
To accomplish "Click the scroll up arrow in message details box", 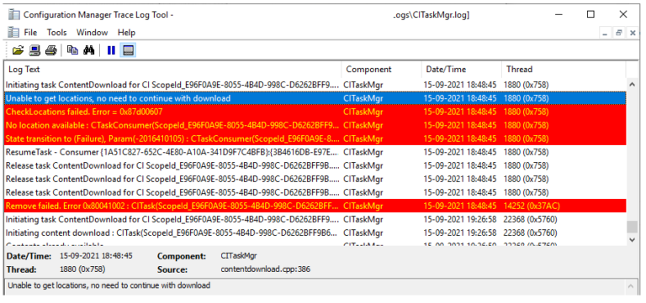I will tap(630, 286).
